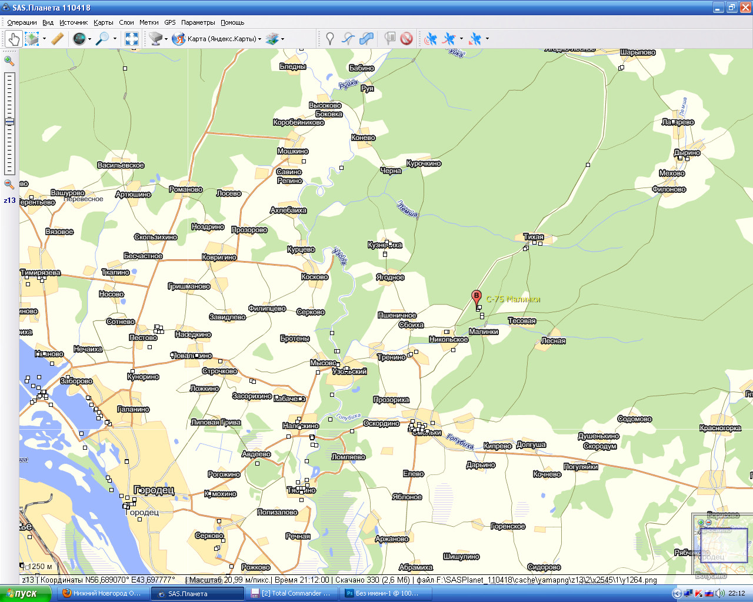Click the Коробейниково village label
753x602 pixels.
click(x=298, y=122)
